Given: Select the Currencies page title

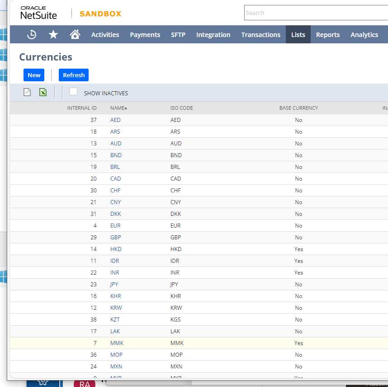Looking at the screenshot, I should click(x=46, y=57).
